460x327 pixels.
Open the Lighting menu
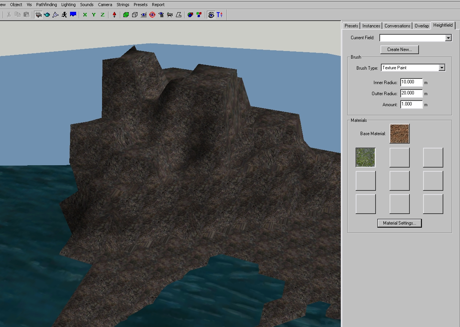click(69, 5)
